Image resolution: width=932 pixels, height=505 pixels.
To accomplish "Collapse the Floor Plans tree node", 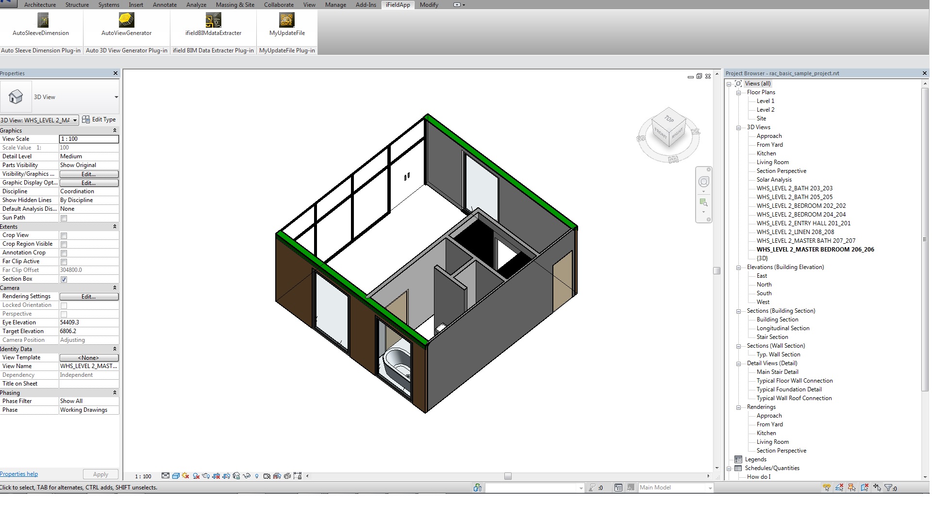I will pos(738,92).
